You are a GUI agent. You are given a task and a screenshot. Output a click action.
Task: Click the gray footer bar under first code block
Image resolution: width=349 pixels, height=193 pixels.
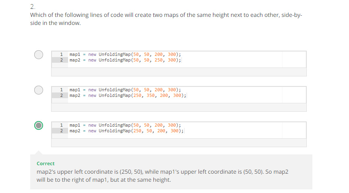click(x=179, y=72)
